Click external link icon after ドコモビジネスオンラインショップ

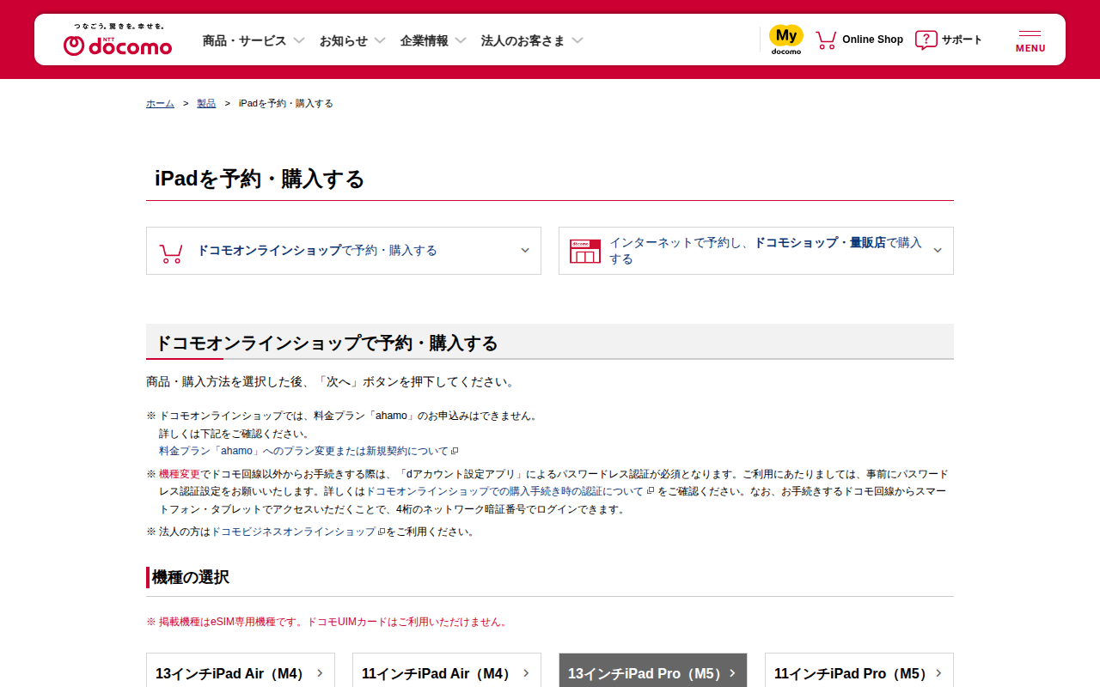click(x=381, y=532)
